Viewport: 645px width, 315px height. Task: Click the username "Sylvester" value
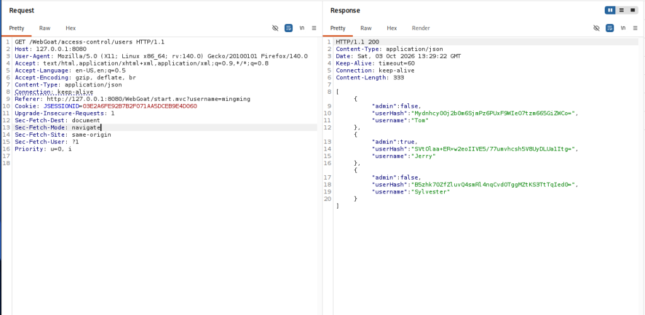(431, 192)
